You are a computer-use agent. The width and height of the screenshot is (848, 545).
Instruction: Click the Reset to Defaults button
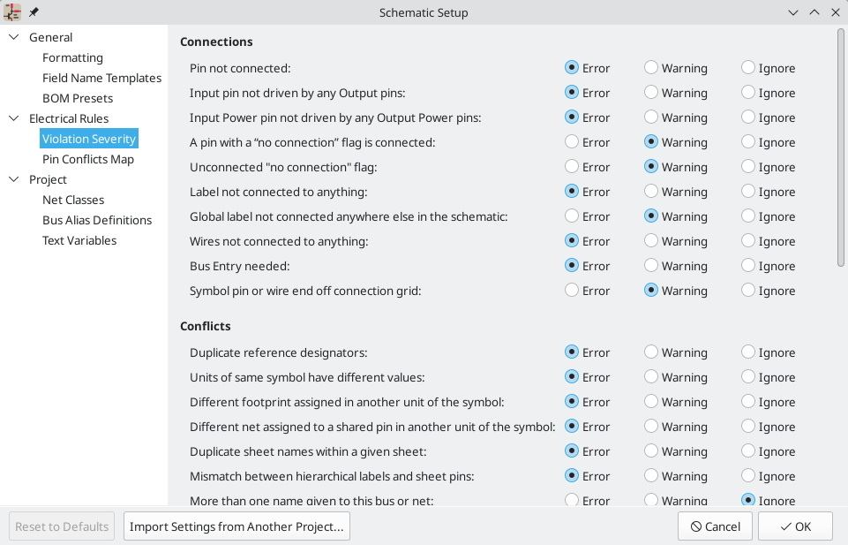[x=61, y=526]
